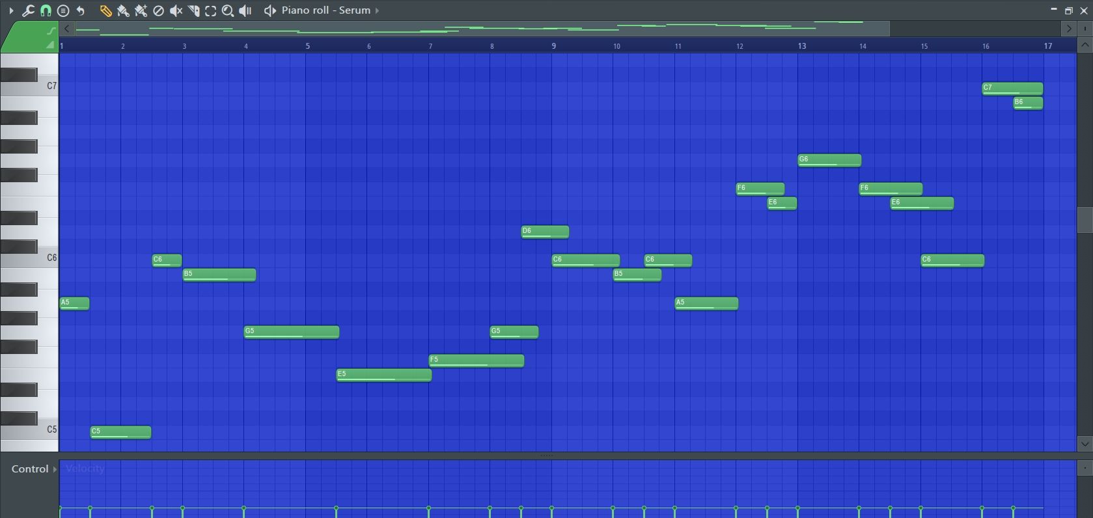Click bar 13 on the timeline ruler

click(x=802, y=46)
